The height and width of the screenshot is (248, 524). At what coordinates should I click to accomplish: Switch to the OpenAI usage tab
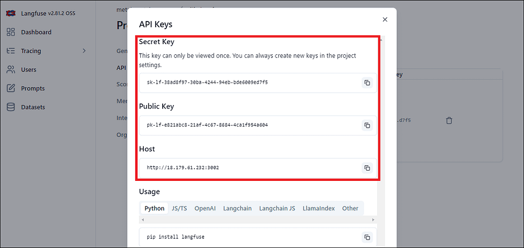pos(205,209)
